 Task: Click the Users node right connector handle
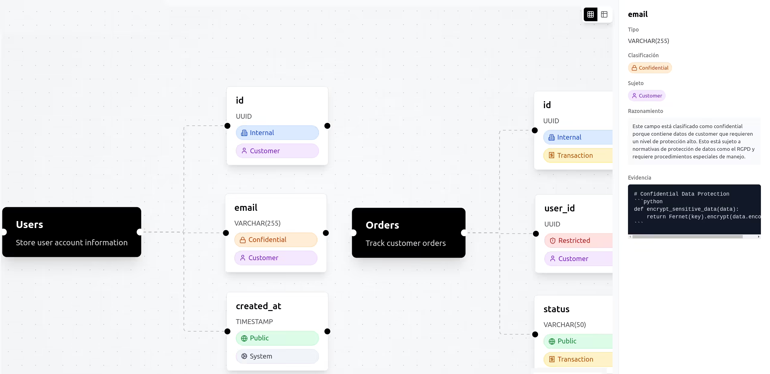[140, 232]
